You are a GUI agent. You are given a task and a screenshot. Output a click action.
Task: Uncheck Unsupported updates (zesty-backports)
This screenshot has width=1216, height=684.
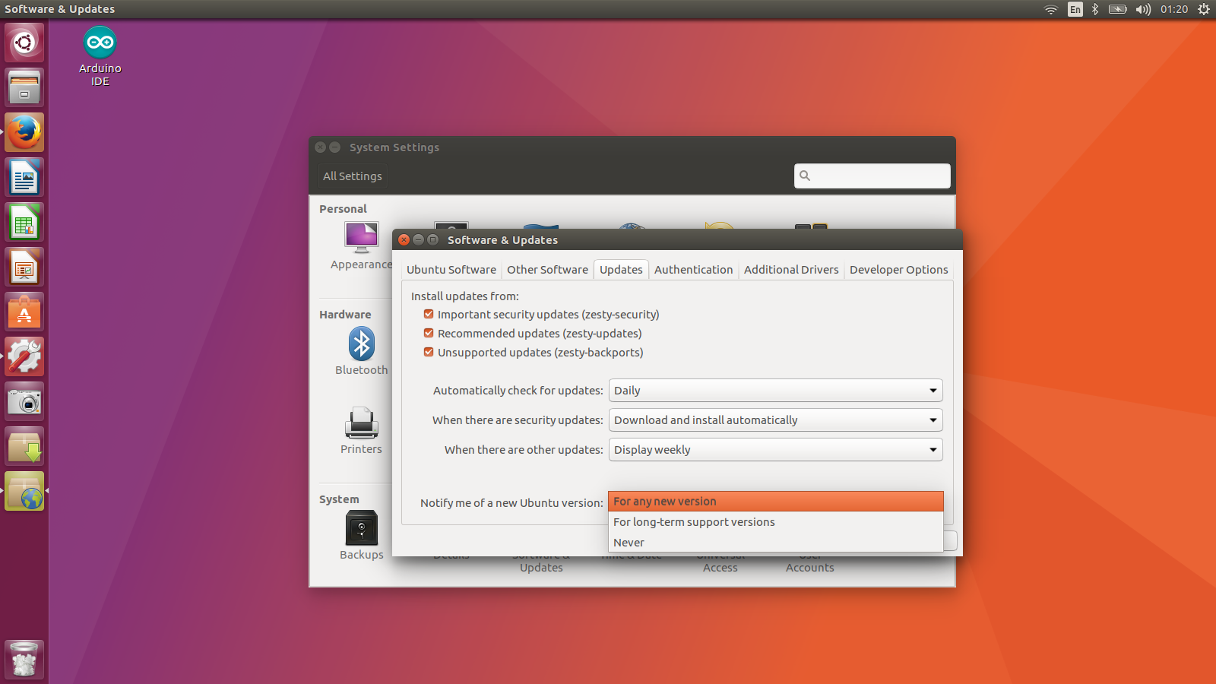[428, 352]
